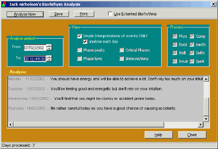Print the analysis

tap(84, 14)
